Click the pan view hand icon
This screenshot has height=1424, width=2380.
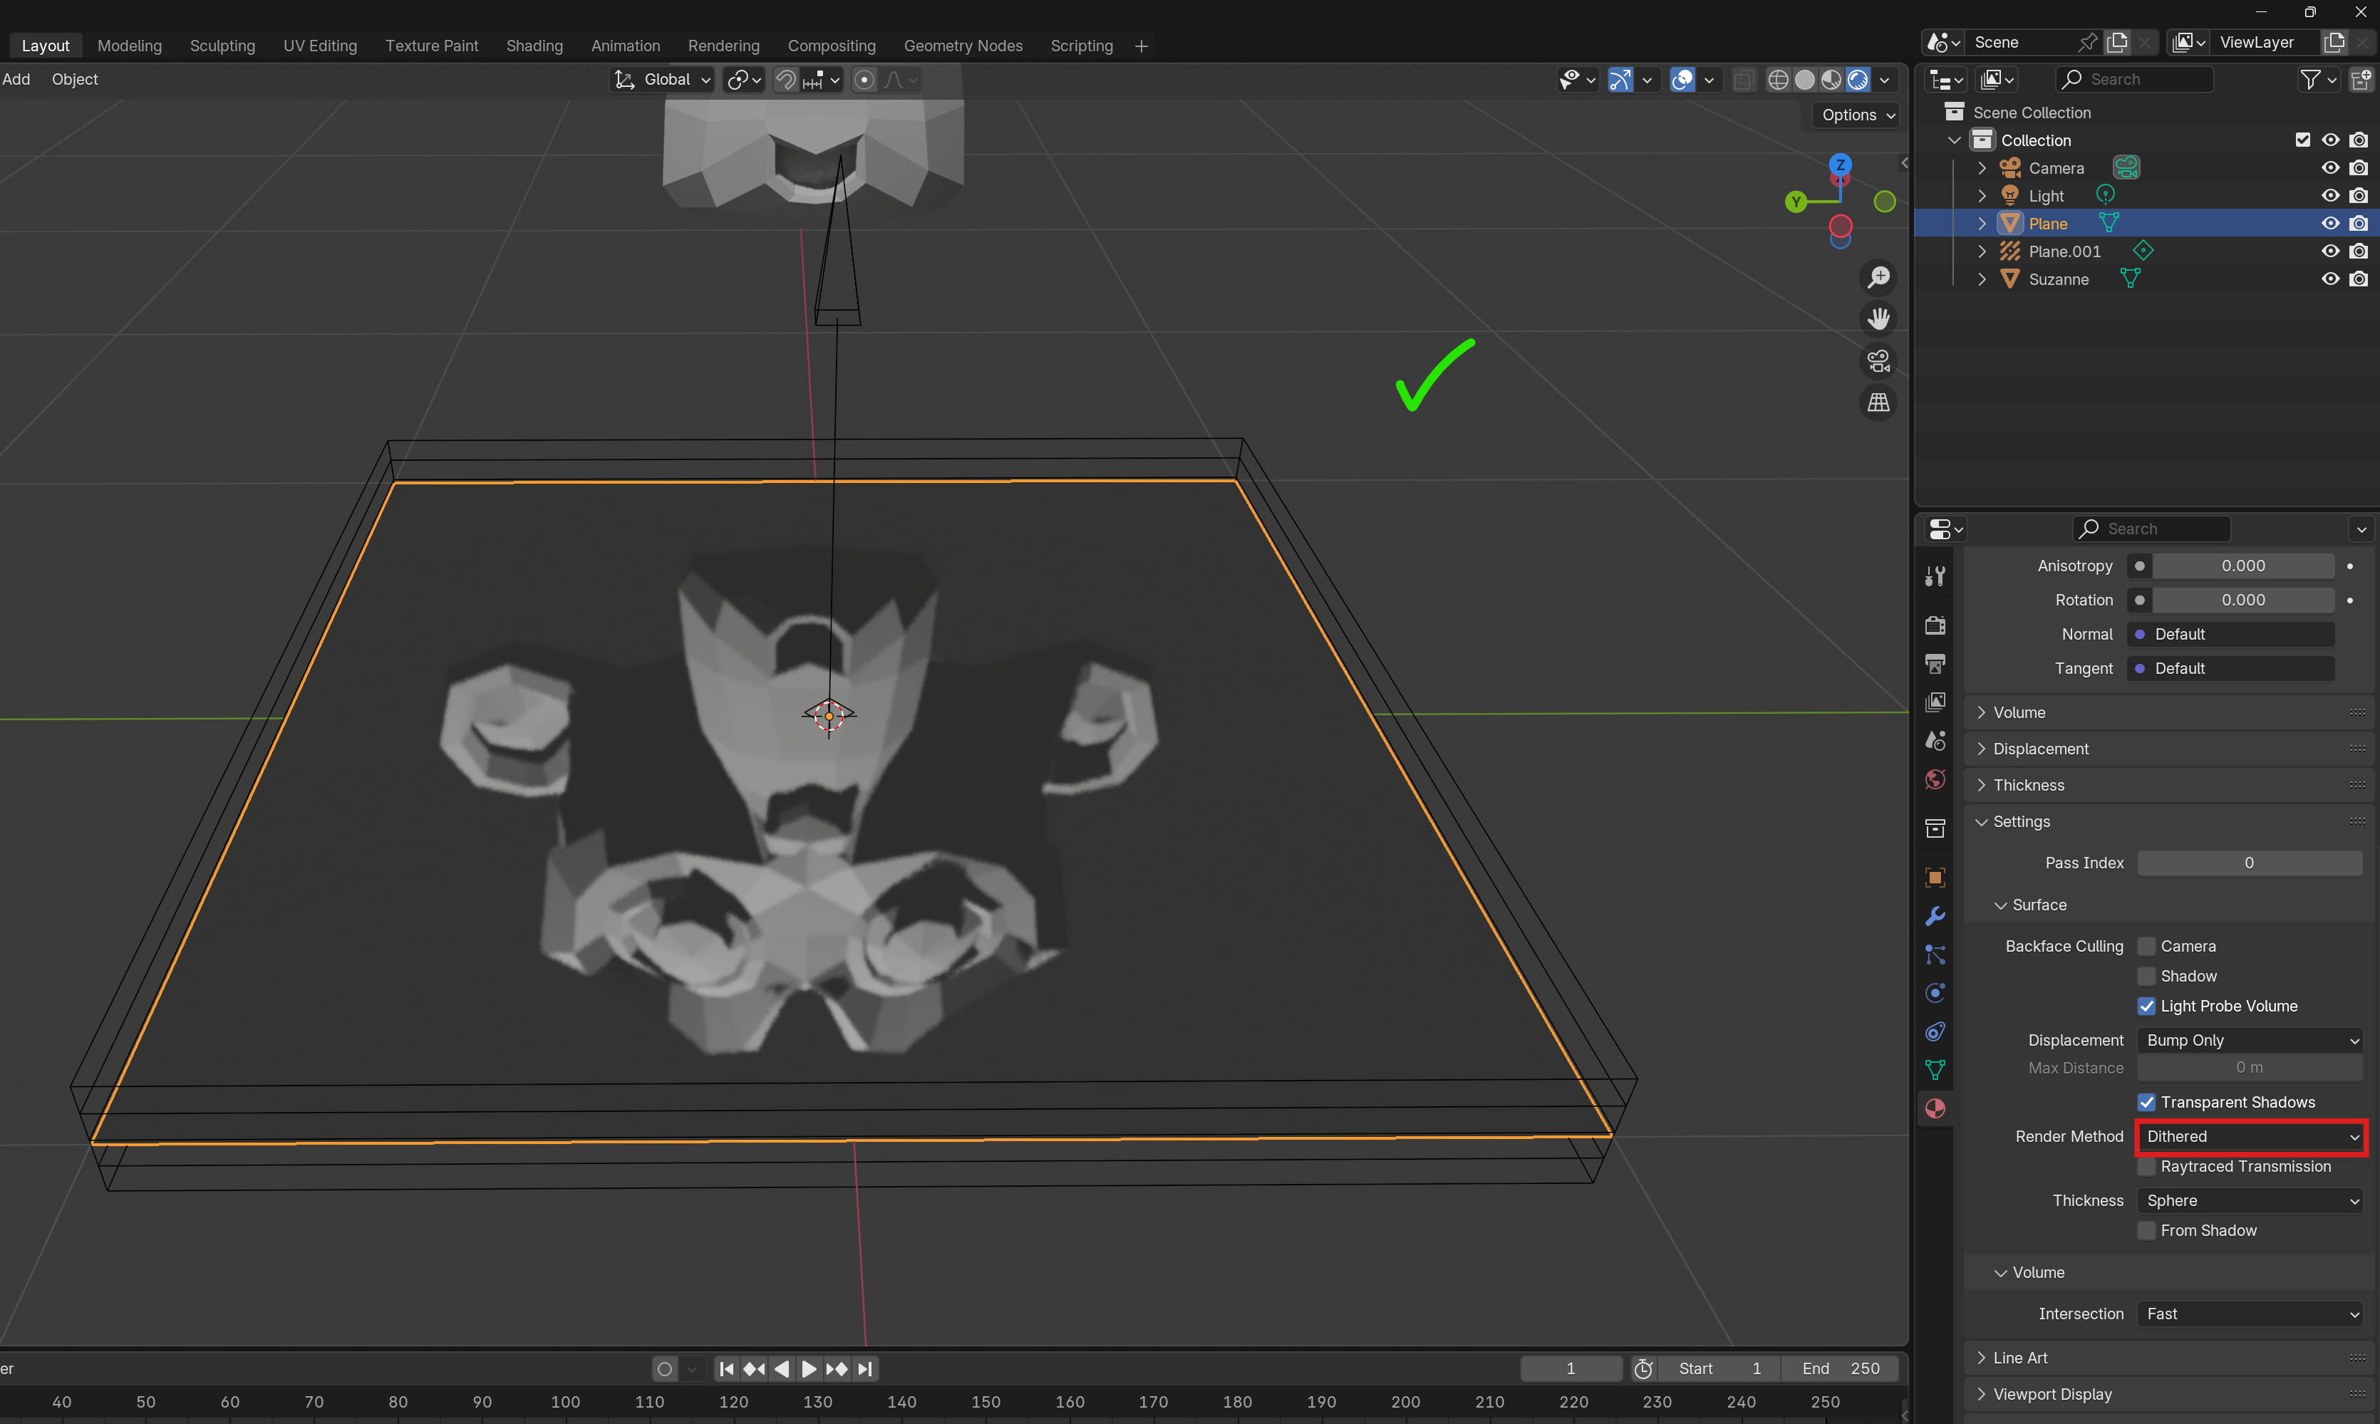[x=1878, y=318]
